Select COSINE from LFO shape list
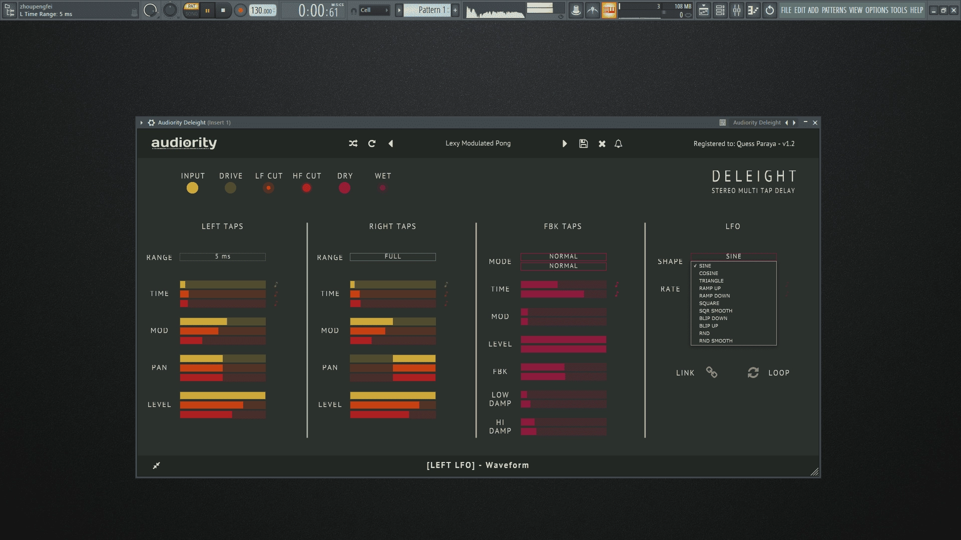 tap(734, 273)
